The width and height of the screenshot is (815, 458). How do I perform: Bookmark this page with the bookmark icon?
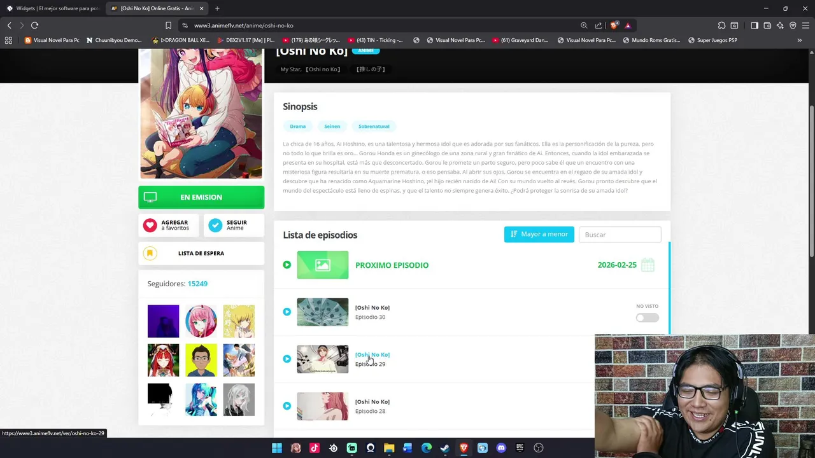(x=168, y=25)
